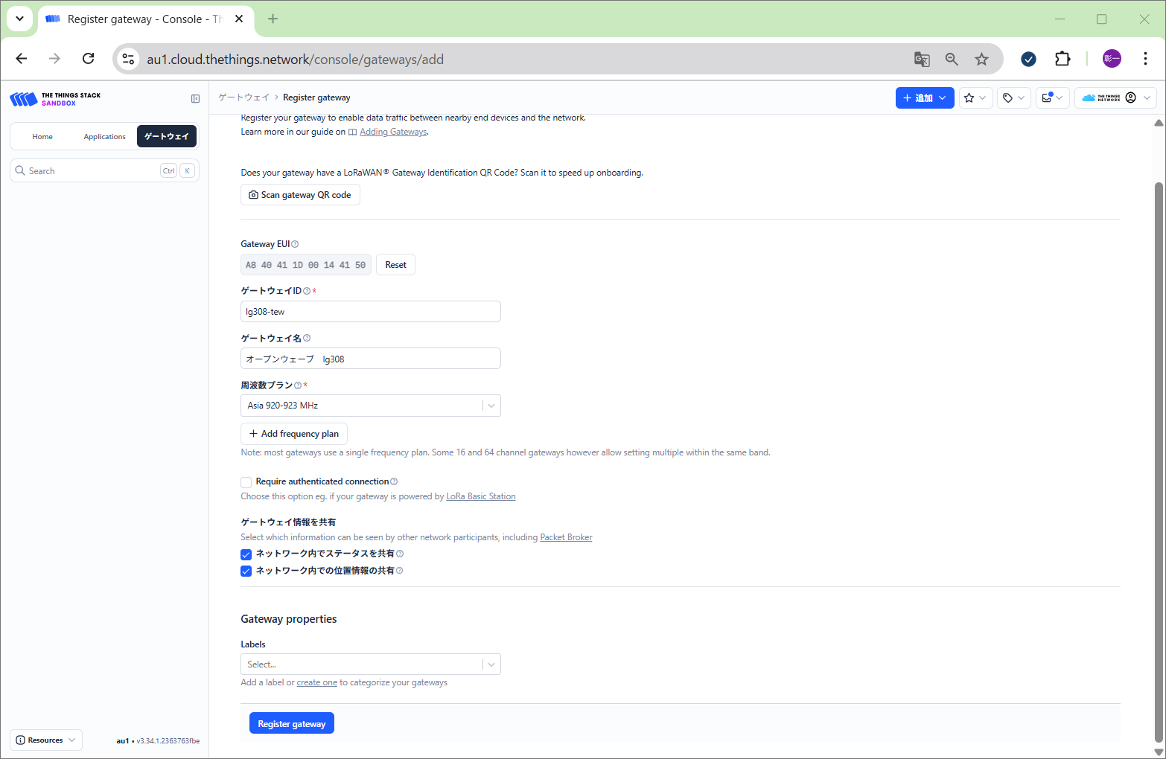The image size is (1166, 759).
Task: Click the Register gateway button
Action: [291, 723]
